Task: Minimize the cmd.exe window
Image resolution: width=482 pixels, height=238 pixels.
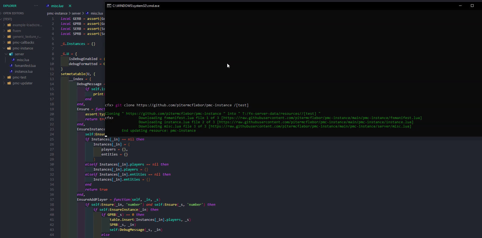Action: pyautogui.click(x=460, y=6)
